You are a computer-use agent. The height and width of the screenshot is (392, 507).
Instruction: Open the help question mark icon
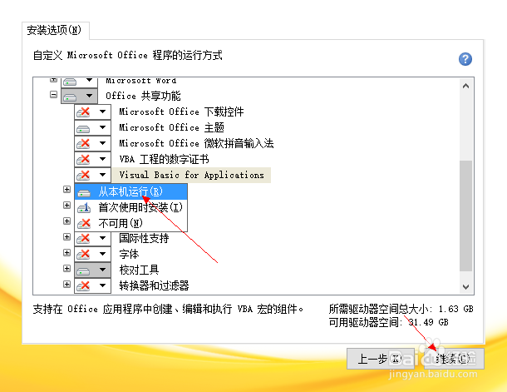[465, 59]
